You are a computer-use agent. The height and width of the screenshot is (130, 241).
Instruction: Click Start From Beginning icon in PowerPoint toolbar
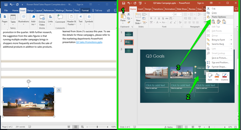tap(140, 3)
